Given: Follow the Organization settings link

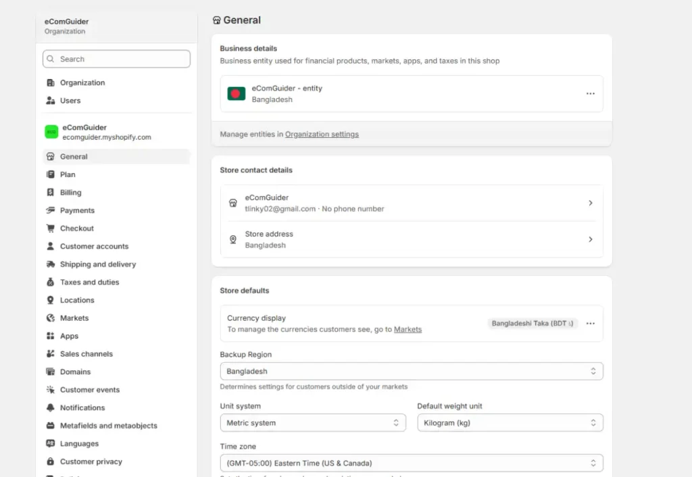Looking at the screenshot, I should (322, 134).
